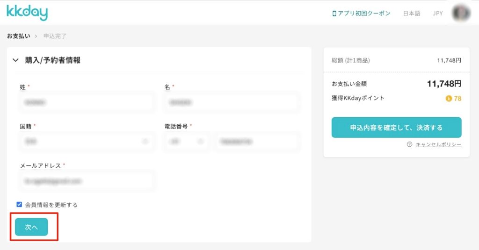Collapse the 購入/予約者情報 section chevron
The height and width of the screenshot is (250, 479).
coord(15,60)
